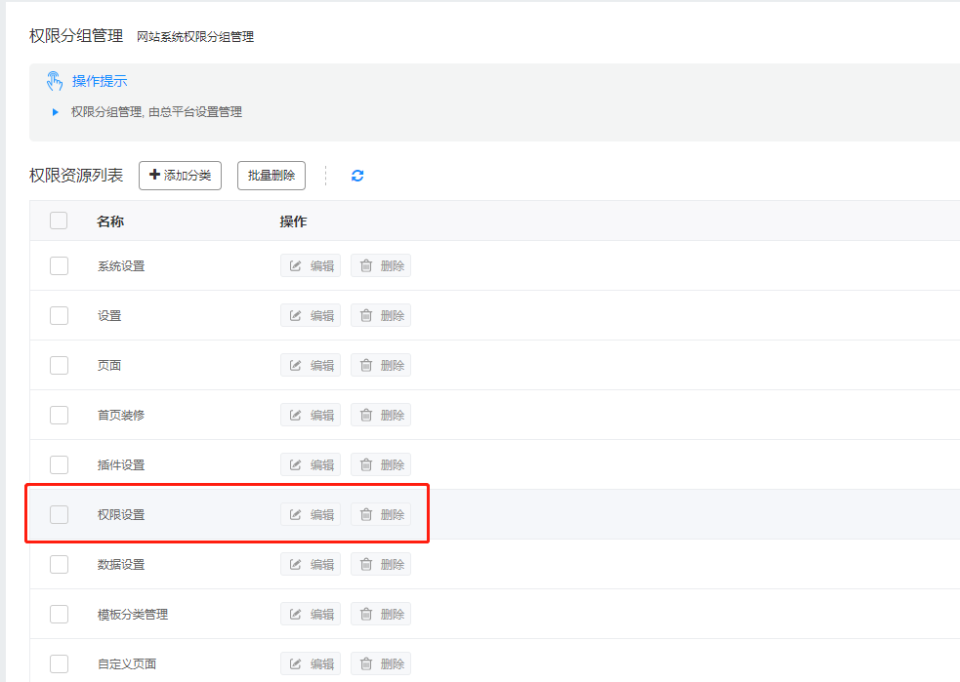
Task: Tick the checkbox next to 自定义页面
Action: 59,663
